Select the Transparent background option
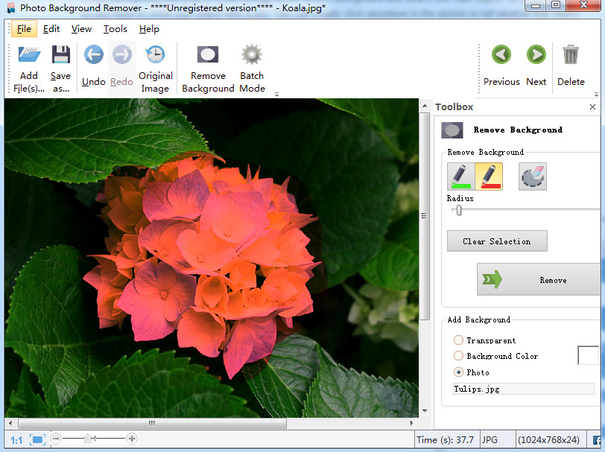The image size is (605, 452). click(458, 340)
